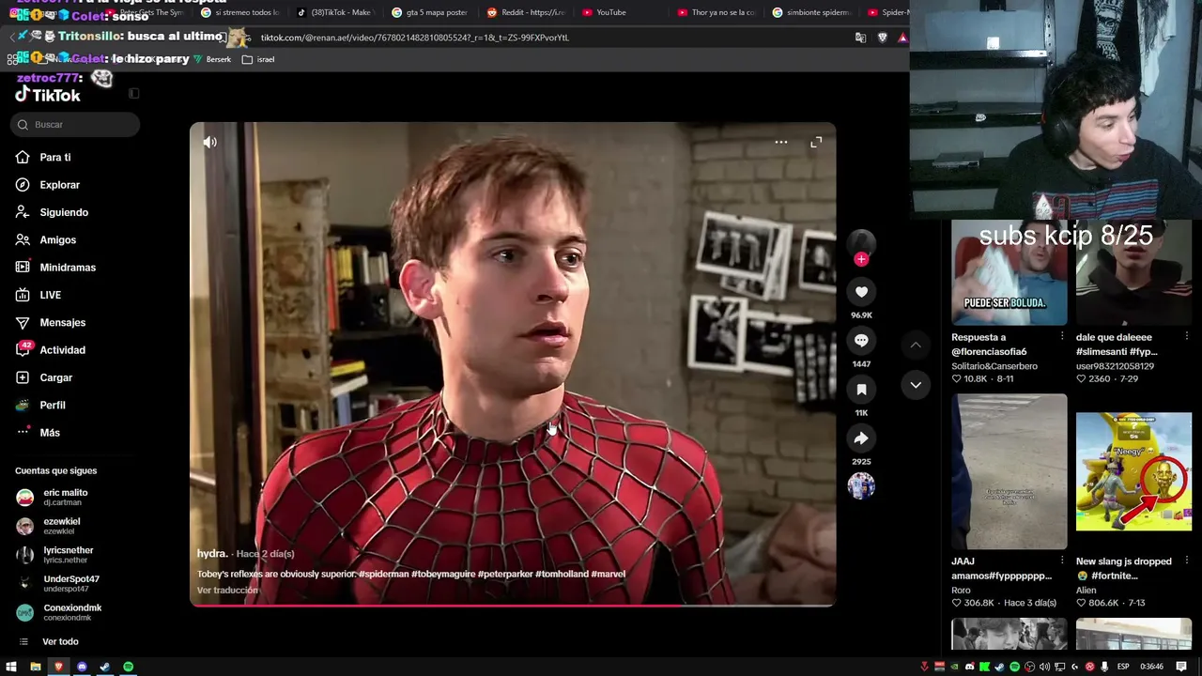Open the PUEDE SER BOLUDA video thumbnail

click(x=1009, y=273)
